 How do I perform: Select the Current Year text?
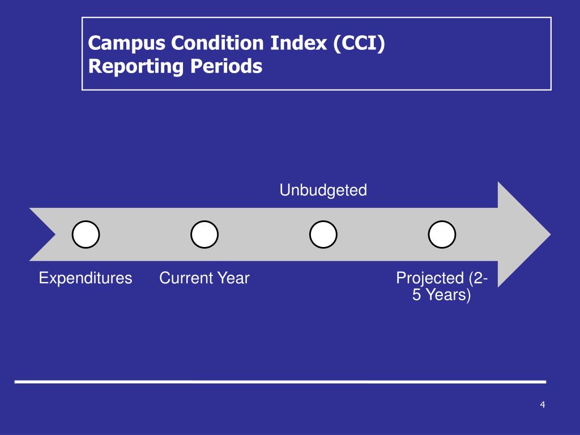pos(204,278)
